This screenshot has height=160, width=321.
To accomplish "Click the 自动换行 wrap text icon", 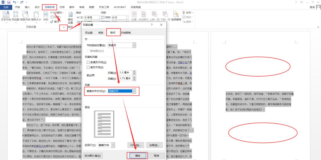I will (x=144, y=16).
